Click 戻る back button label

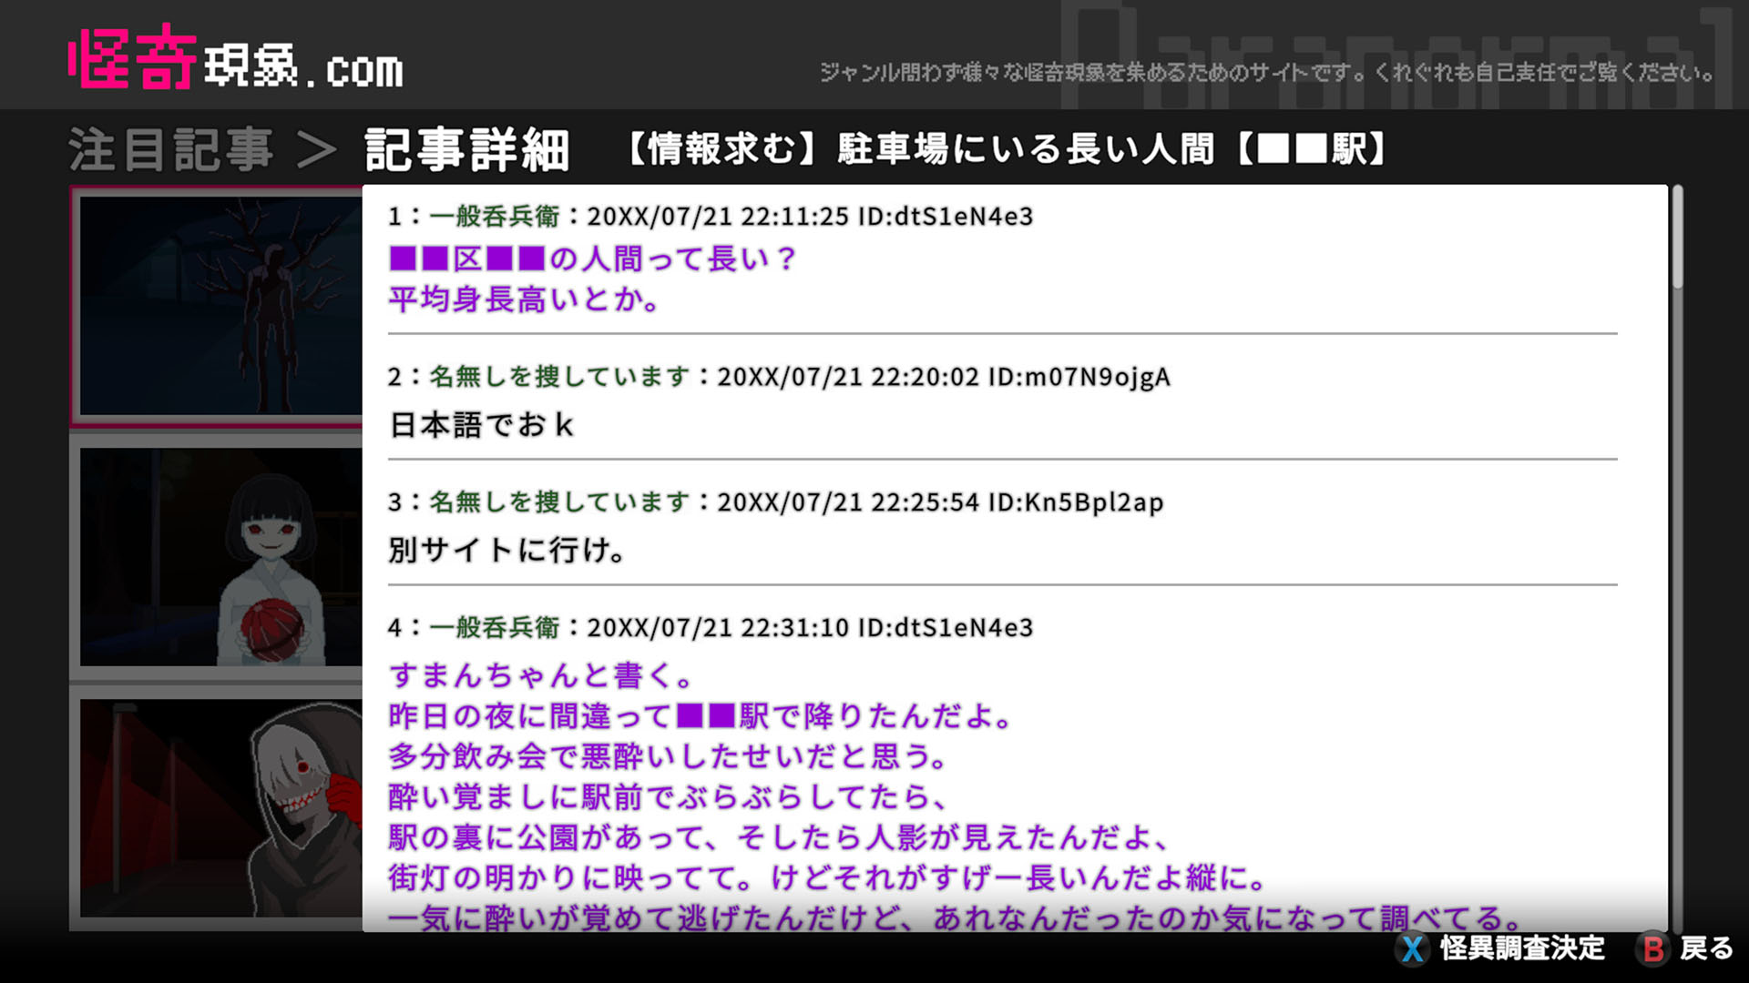1706,948
